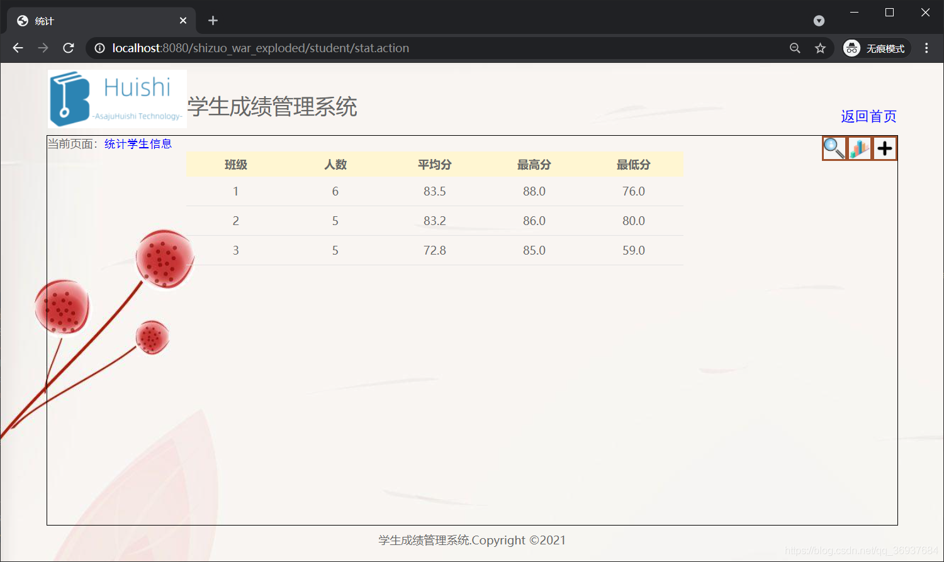Click lowest score 80.0 cell
Viewport: 944px width, 562px height.
[x=634, y=221]
